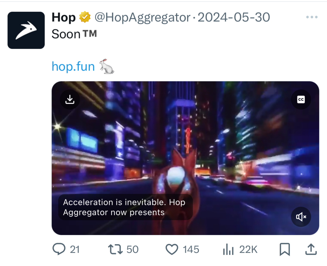Open the @HopAggregator handle link
This screenshot has height=266, width=327.
point(142,17)
